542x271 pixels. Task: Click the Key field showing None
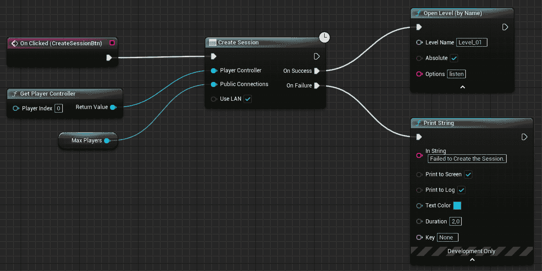448,238
